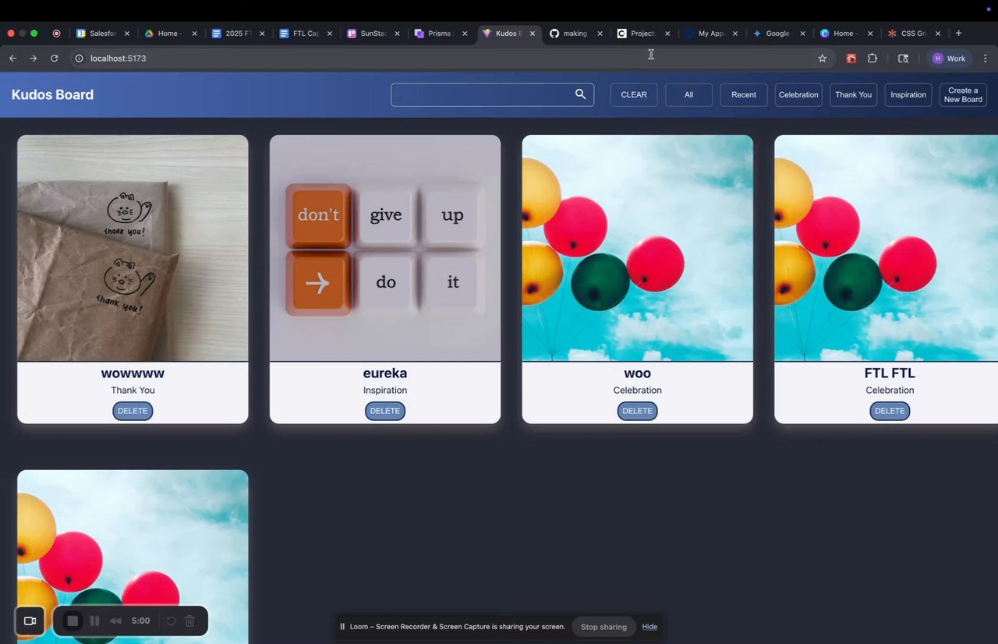Open a new browser tab
Viewport: 998px width, 644px height.
coord(958,34)
